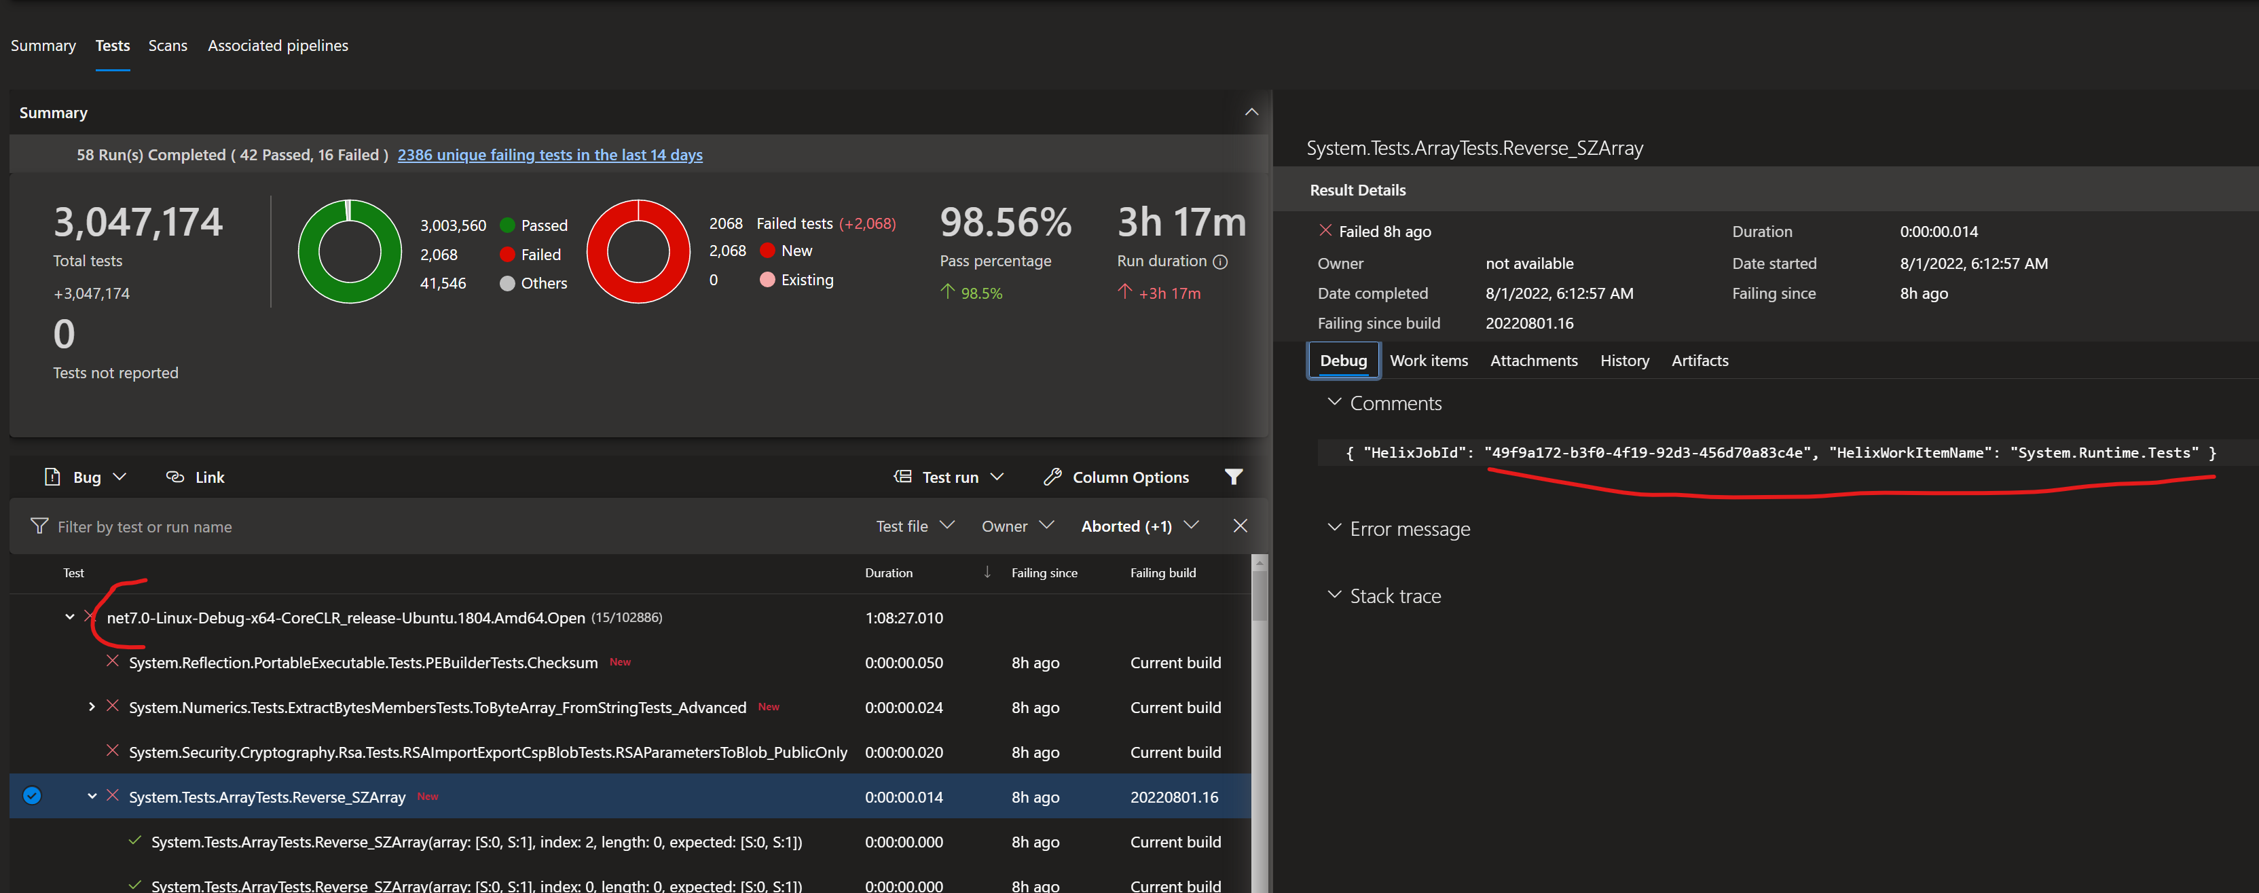Click the Bug document icon
This screenshot has width=2259, height=893.
[x=52, y=476]
